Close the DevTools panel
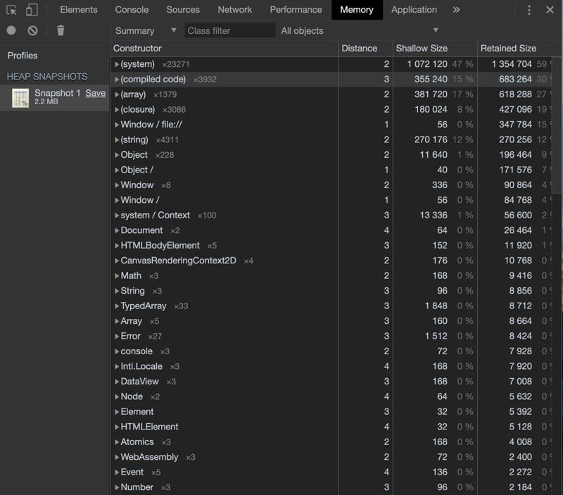563x495 pixels. point(550,10)
